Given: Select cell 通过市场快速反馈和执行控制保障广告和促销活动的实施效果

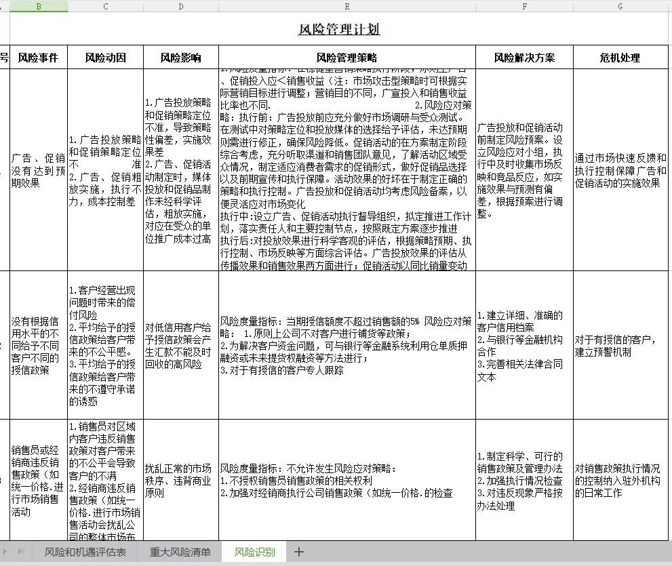Looking at the screenshot, I should pos(620,170).
